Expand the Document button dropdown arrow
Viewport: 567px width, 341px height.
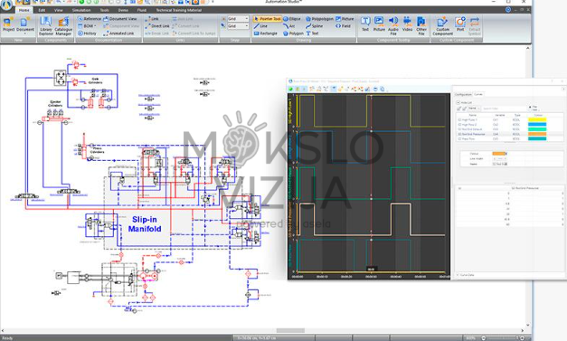[x=25, y=33]
